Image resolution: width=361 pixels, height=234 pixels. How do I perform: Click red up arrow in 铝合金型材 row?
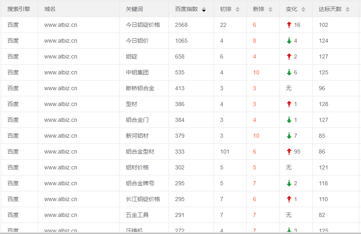[x=289, y=152]
